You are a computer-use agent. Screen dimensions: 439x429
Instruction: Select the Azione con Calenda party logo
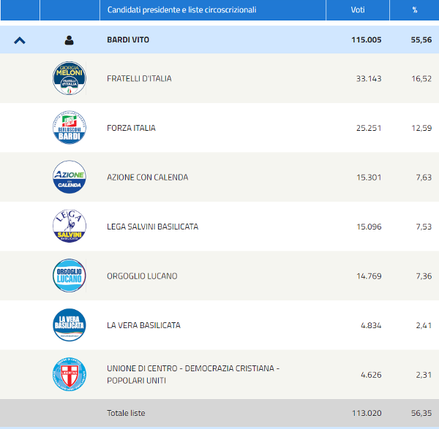[x=70, y=177]
